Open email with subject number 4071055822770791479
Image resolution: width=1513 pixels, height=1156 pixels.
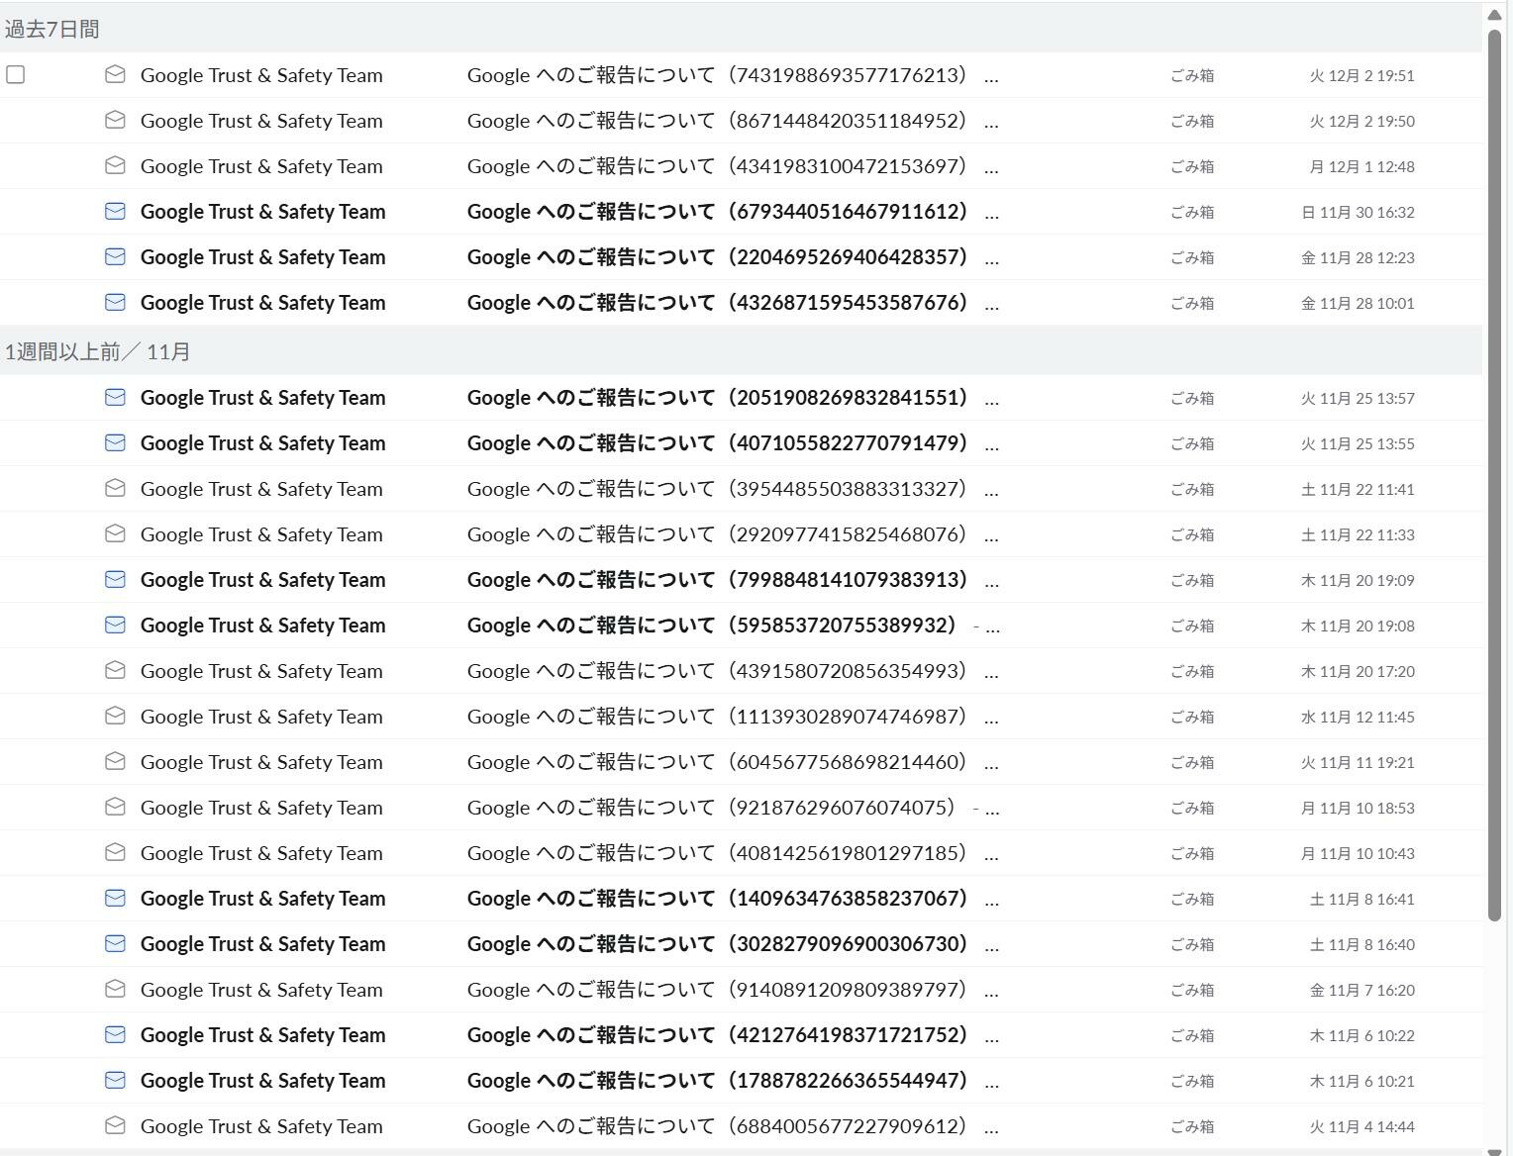pyautogui.click(x=716, y=443)
